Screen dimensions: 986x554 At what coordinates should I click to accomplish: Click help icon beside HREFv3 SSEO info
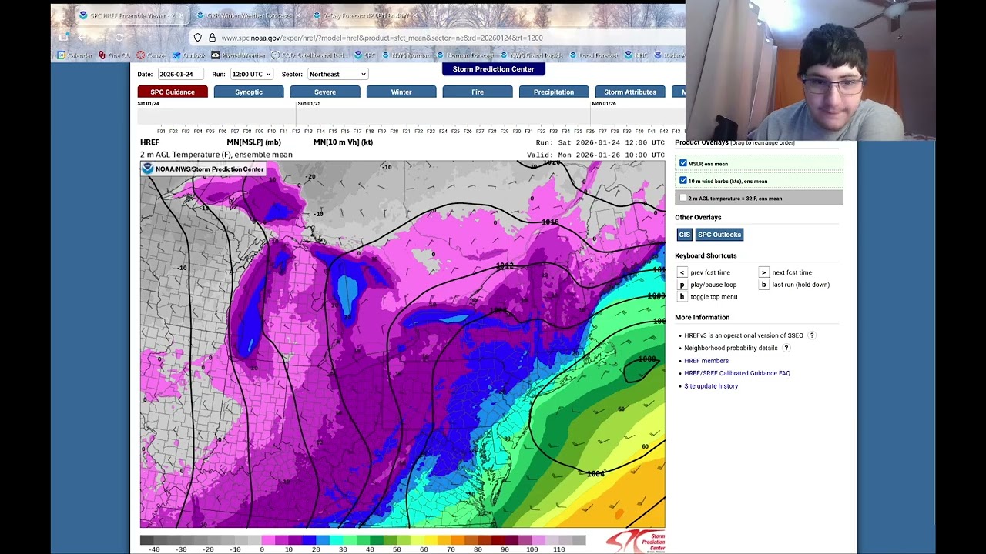[x=811, y=335]
